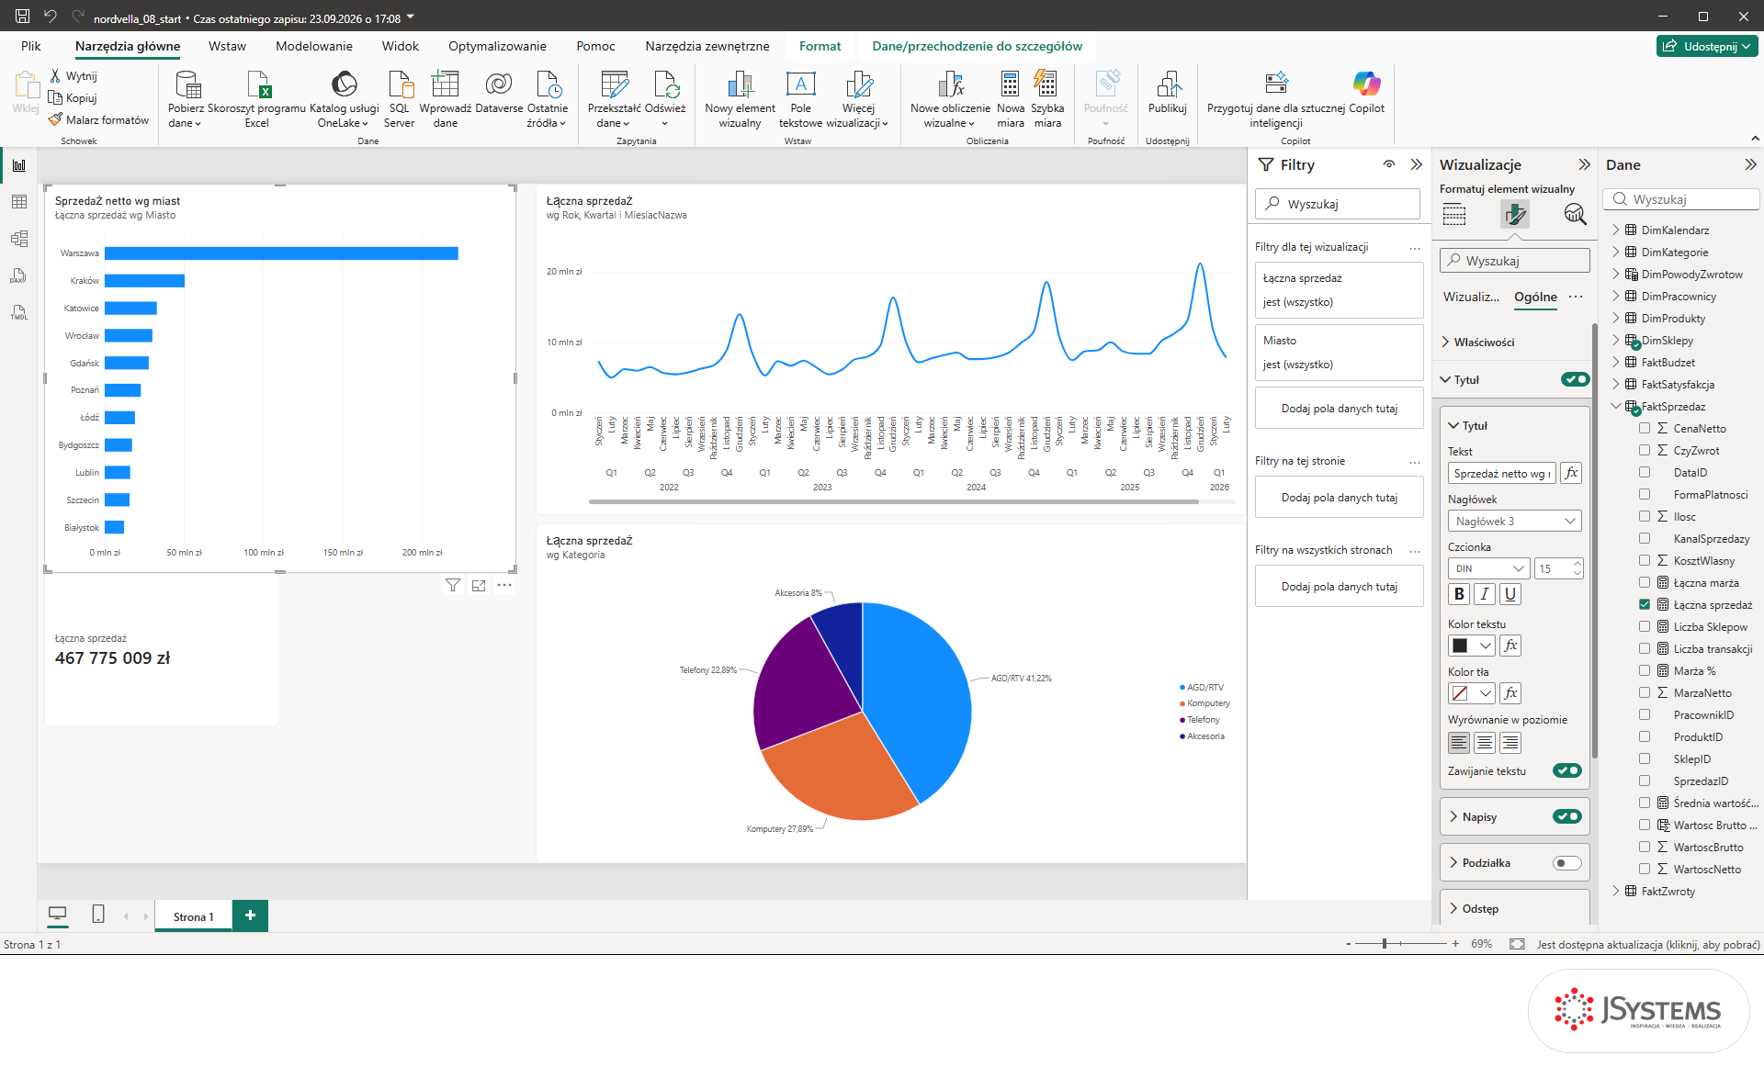
Task: Toggle Zawijanie tekstu switch
Action: click(x=1567, y=770)
